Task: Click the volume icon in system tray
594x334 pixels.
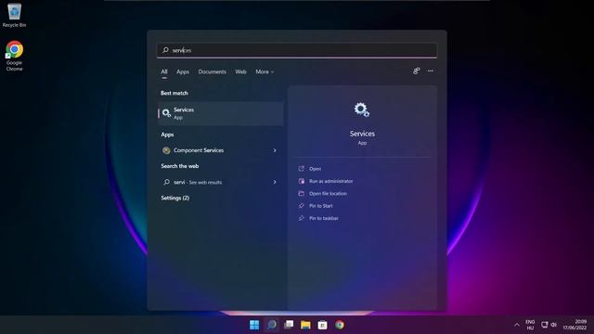Action: [x=553, y=325]
